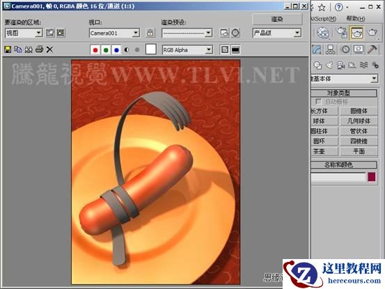Click the Edit Region icon
The image size is (385, 289).
coord(50,33)
